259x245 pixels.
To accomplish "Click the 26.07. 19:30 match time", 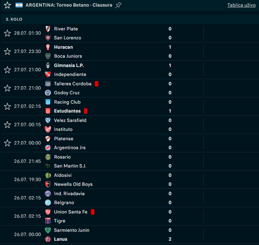I will point(27,180).
